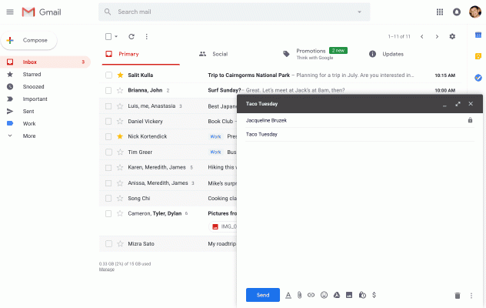
Task: Send the Taco Tuesday email
Action: (262, 295)
